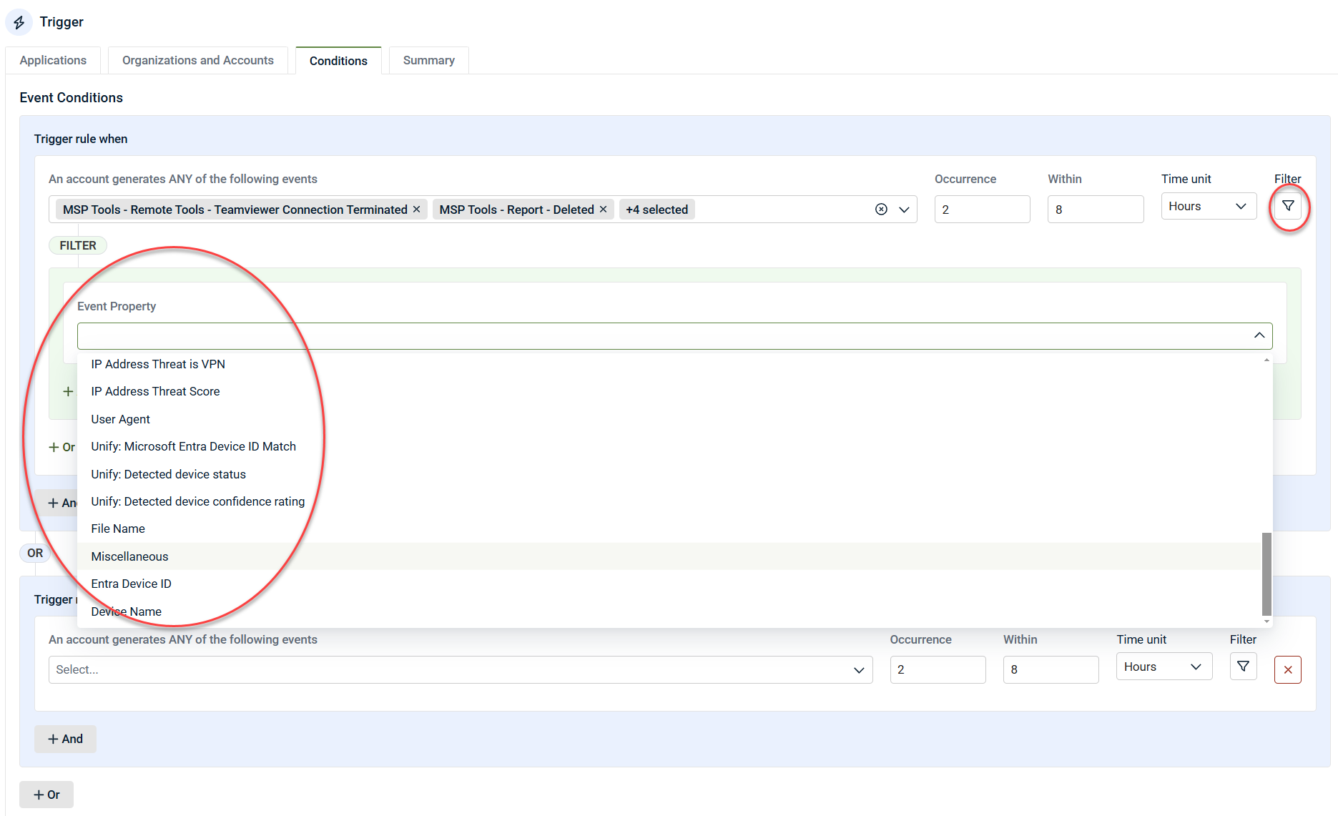Remove the Teamviewer Connection Terminated tag
Image resolution: width=1338 pixels, height=816 pixels.
(416, 210)
